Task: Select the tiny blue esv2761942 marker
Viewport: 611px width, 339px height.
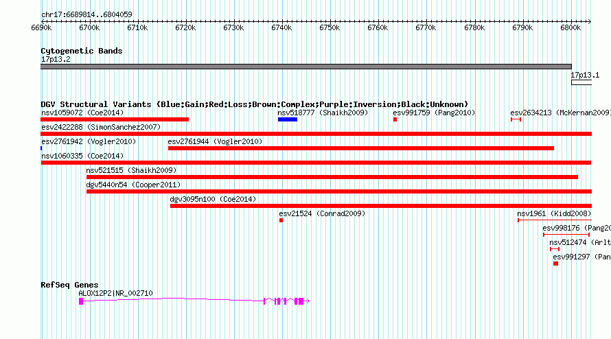Action: (x=41, y=148)
